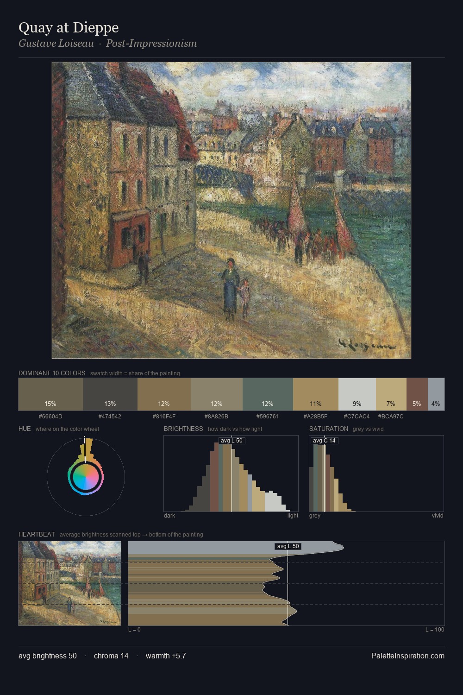This screenshot has height=695, width=463.
Task: Click the 'light' brightness axis label
Action: (293, 516)
